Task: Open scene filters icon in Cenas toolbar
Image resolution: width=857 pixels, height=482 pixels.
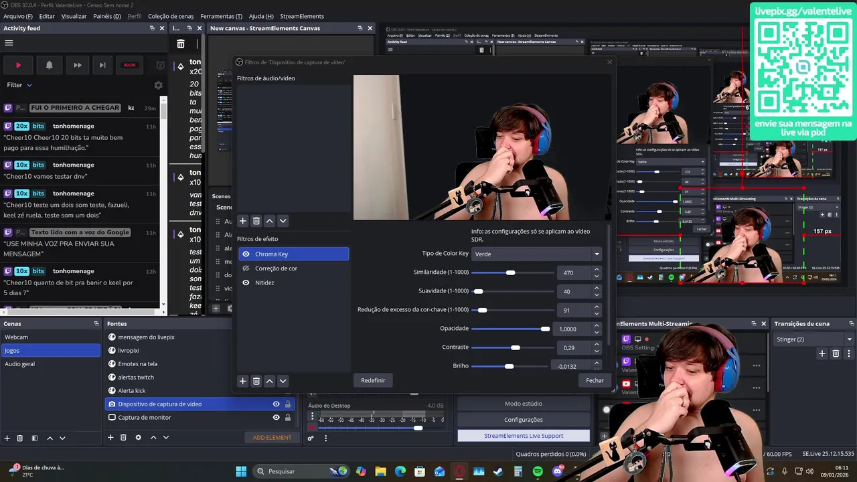Action: click(34, 438)
